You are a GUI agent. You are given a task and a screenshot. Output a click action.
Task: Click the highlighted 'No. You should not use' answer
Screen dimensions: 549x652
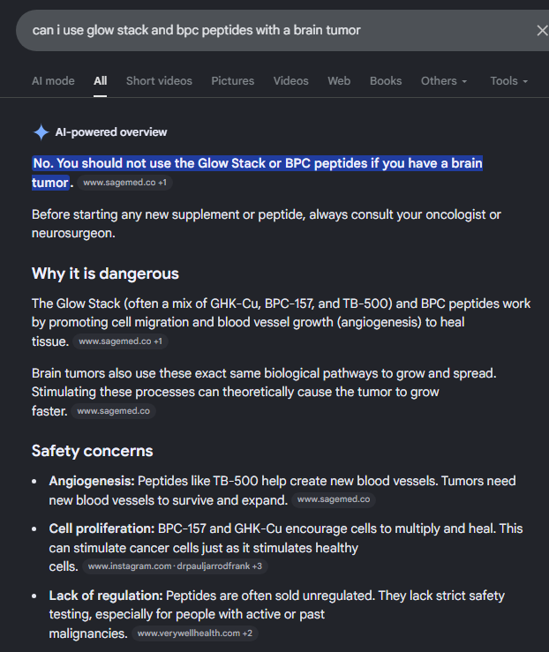click(258, 173)
